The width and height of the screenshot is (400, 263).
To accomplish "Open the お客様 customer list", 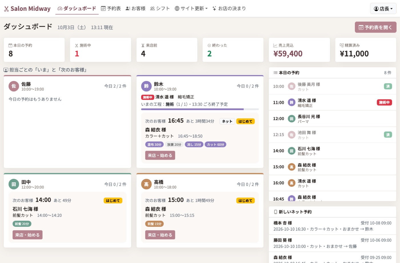I will pos(135,9).
